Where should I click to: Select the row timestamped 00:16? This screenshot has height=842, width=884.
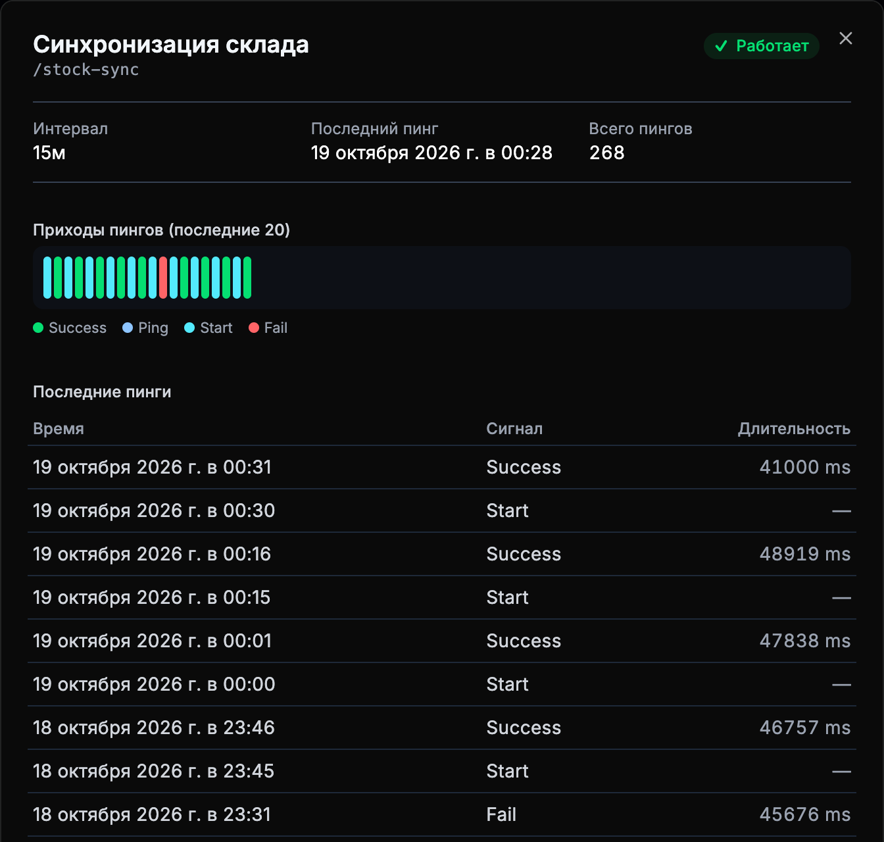click(442, 554)
